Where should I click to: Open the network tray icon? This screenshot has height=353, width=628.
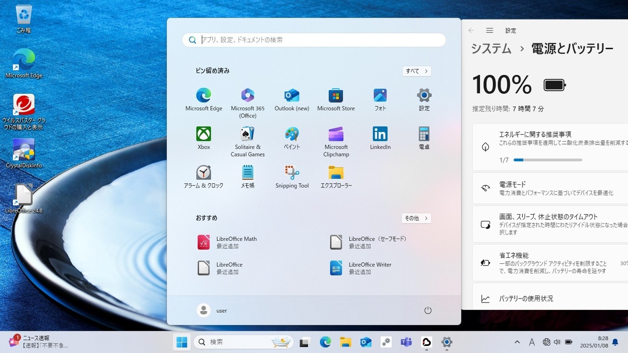(547, 342)
